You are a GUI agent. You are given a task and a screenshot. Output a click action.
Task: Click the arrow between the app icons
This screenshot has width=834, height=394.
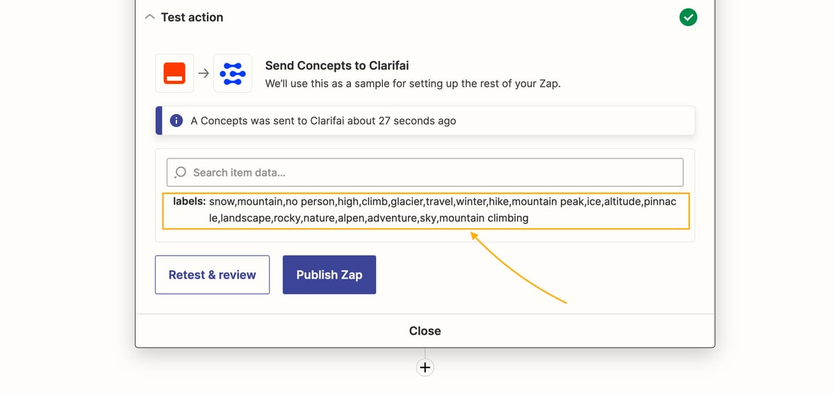(204, 73)
